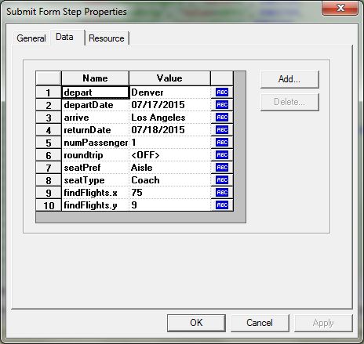Select the <OFF> value cell

click(x=170, y=155)
